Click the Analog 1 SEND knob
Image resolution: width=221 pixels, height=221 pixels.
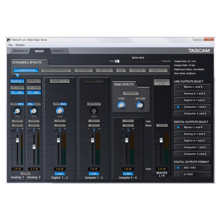(17, 111)
